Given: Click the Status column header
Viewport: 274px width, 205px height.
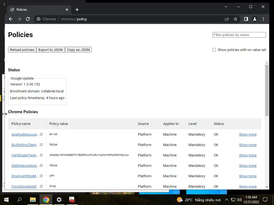Looking at the screenshot, I should tap(219, 124).
